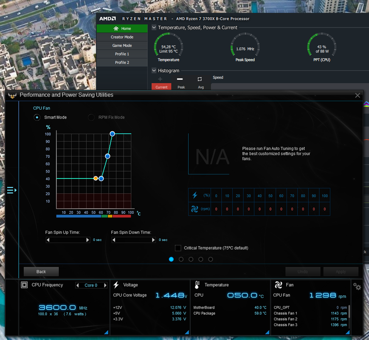The image size is (369, 340).
Task: Open Home tab in Ryzen Master
Action: pyautogui.click(x=122, y=28)
